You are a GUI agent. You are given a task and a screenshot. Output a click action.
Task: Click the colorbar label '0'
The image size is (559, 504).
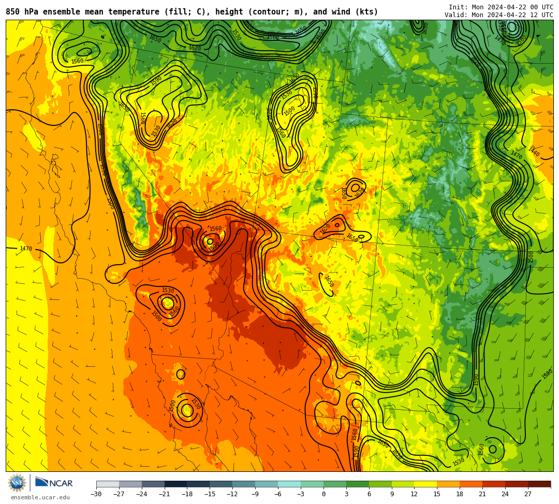click(323, 494)
